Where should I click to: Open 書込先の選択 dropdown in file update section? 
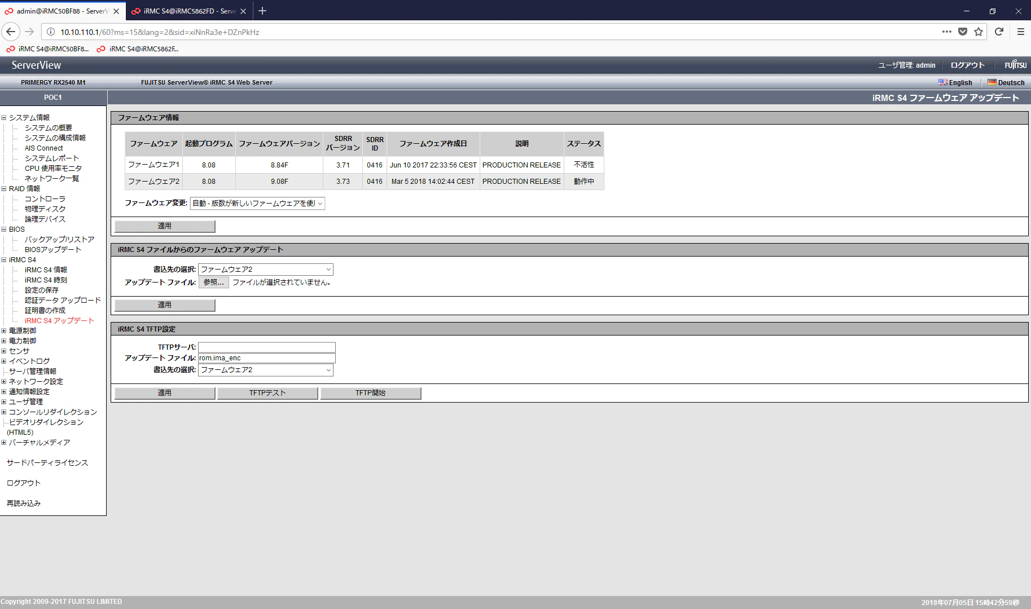[266, 270]
